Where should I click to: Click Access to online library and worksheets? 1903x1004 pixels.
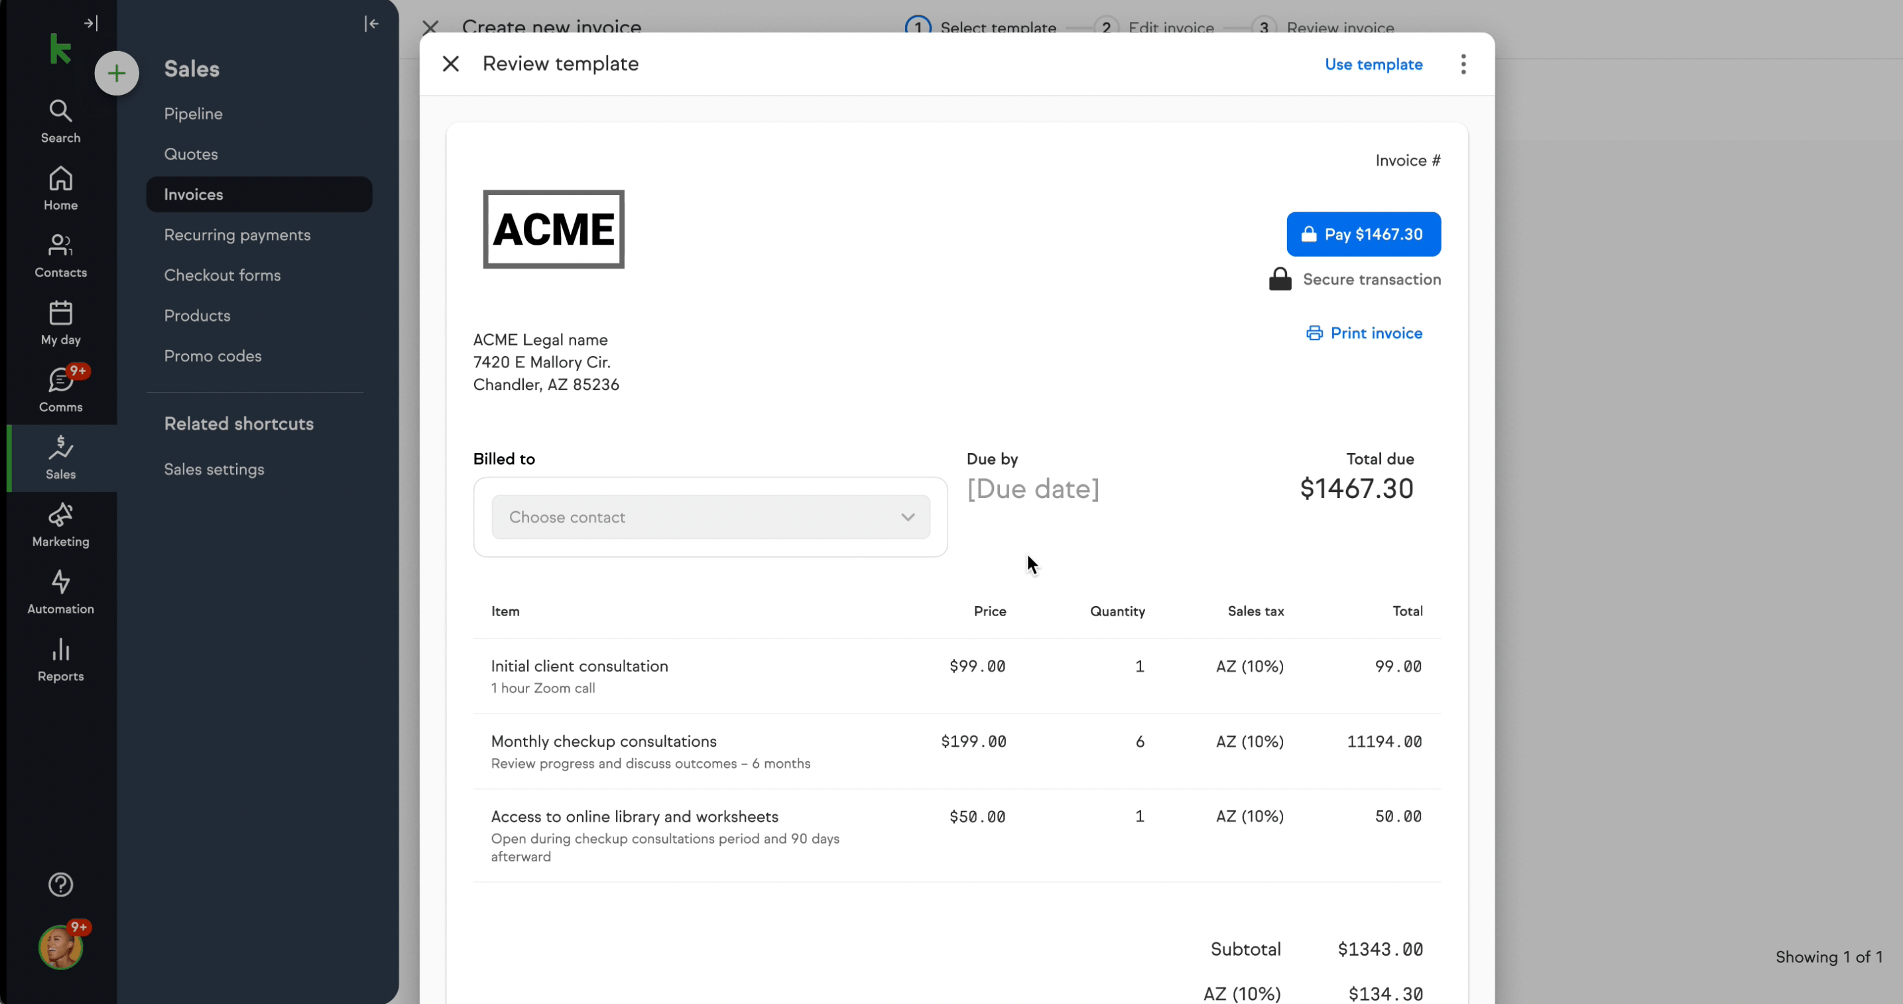tap(635, 817)
